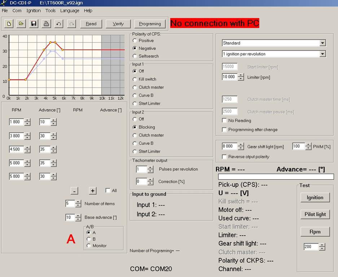Select curve B in A/B group

coord(88,239)
